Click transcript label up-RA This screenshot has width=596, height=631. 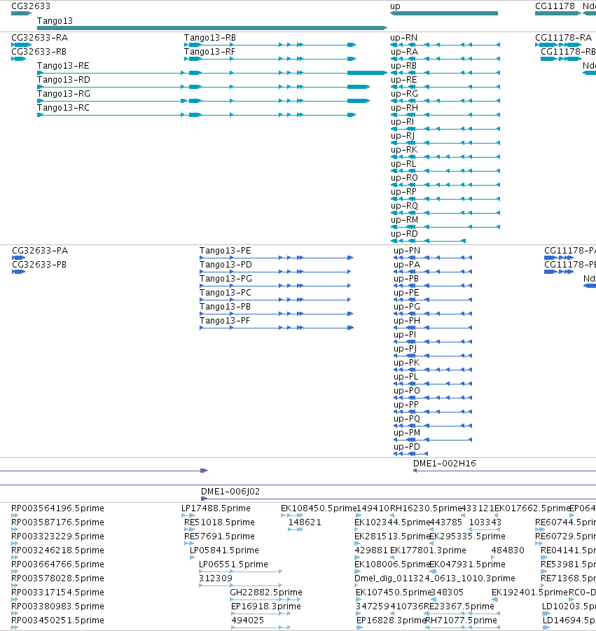point(404,52)
